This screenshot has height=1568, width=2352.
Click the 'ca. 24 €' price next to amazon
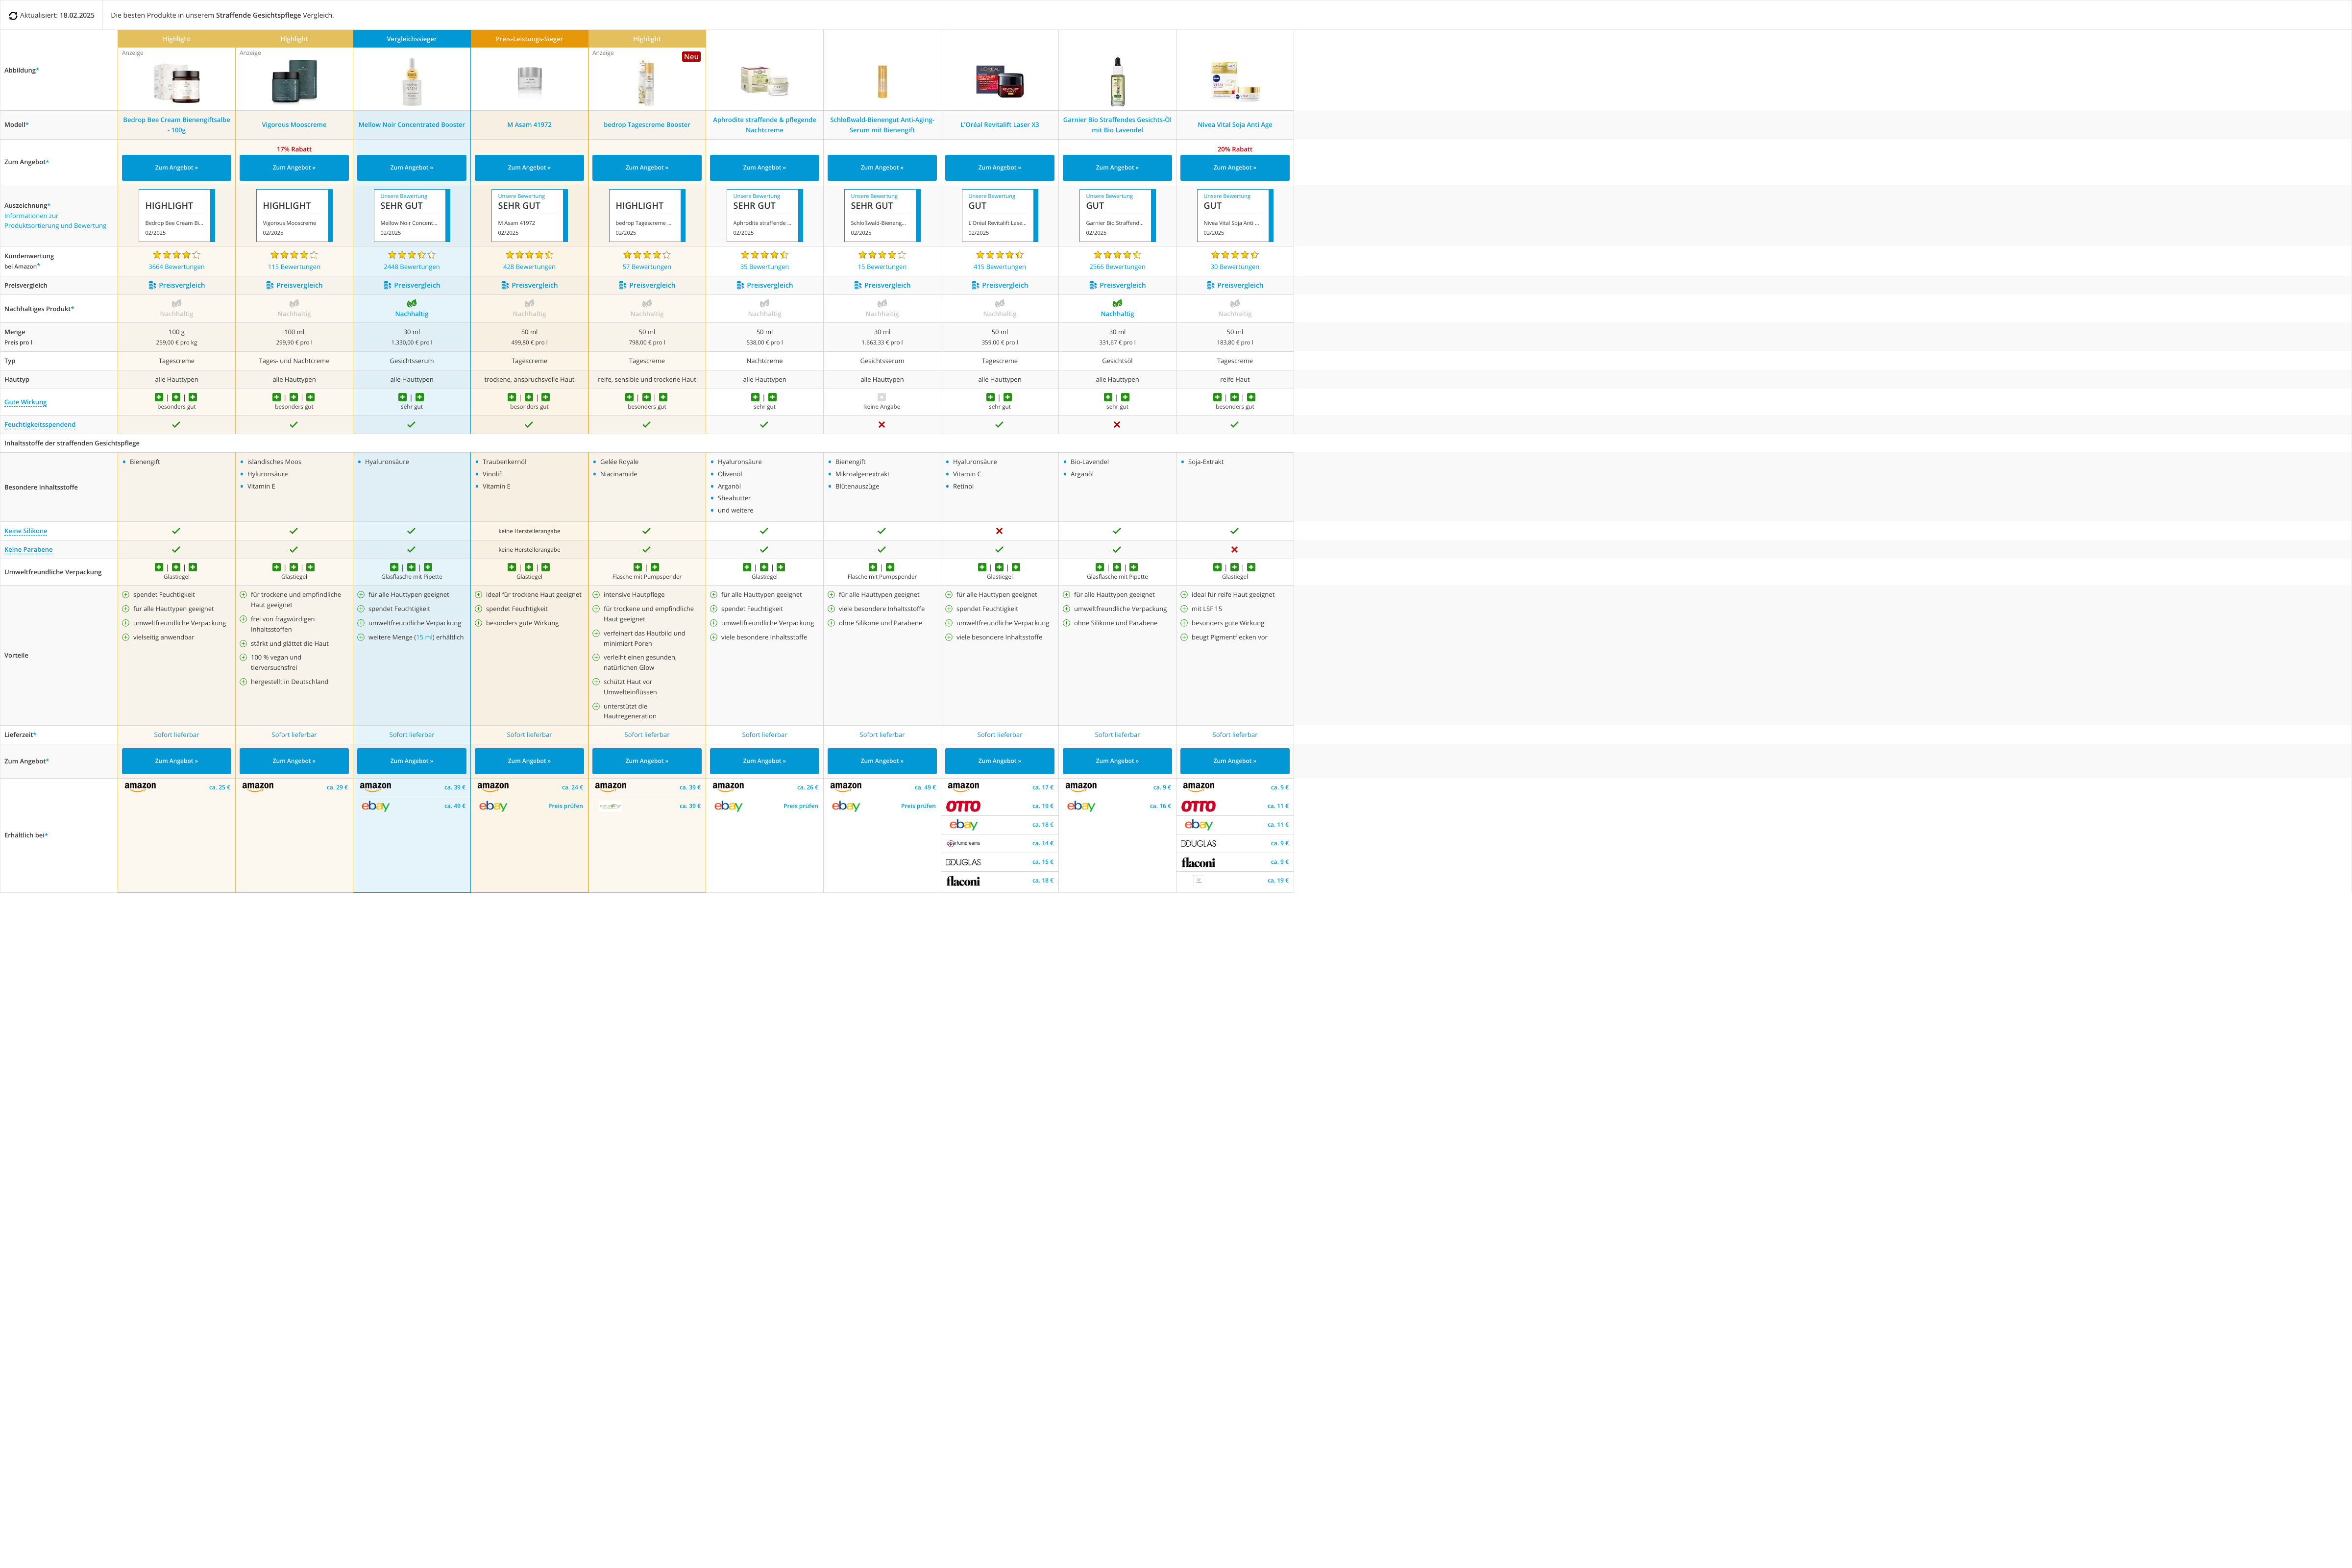pyautogui.click(x=572, y=787)
